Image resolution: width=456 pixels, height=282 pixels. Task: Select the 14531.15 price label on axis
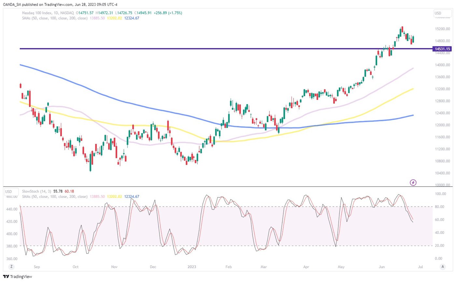443,49
